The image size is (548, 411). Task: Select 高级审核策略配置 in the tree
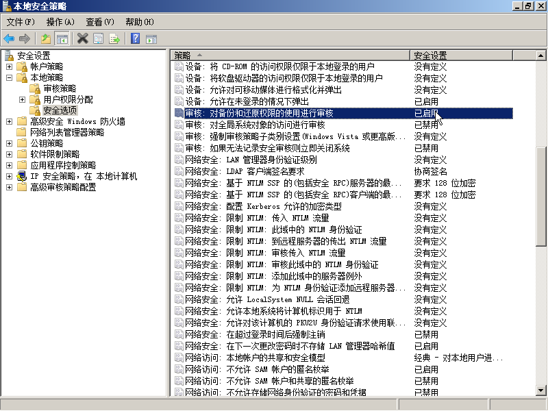pos(63,187)
